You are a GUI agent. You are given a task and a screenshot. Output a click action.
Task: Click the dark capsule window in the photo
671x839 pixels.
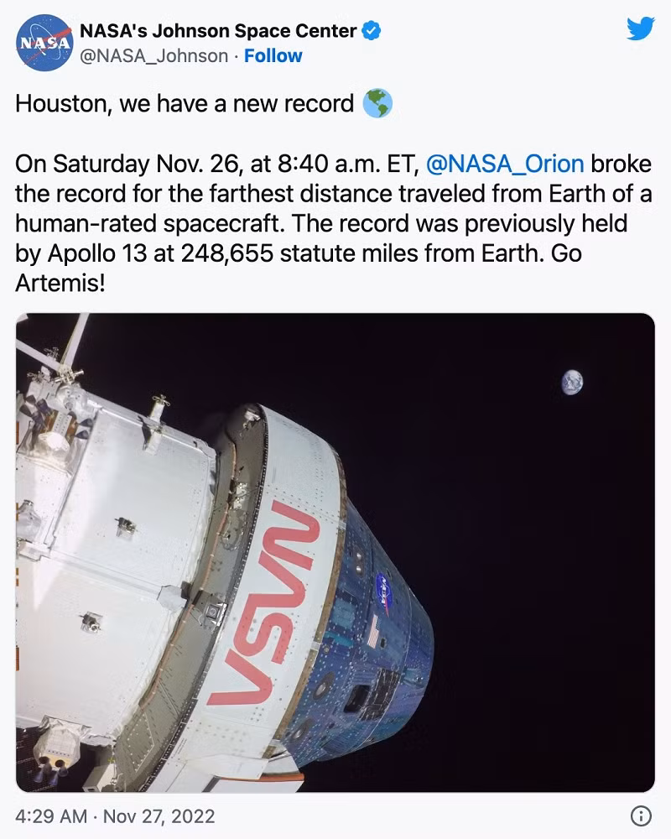[355, 697]
